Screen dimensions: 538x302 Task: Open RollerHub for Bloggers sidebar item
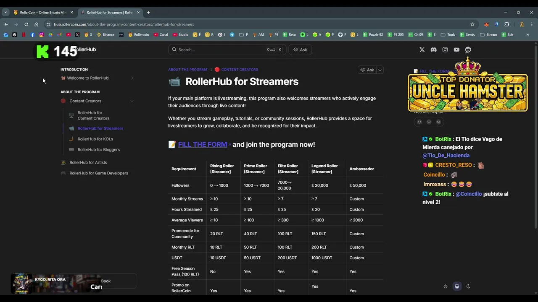(x=99, y=150)
